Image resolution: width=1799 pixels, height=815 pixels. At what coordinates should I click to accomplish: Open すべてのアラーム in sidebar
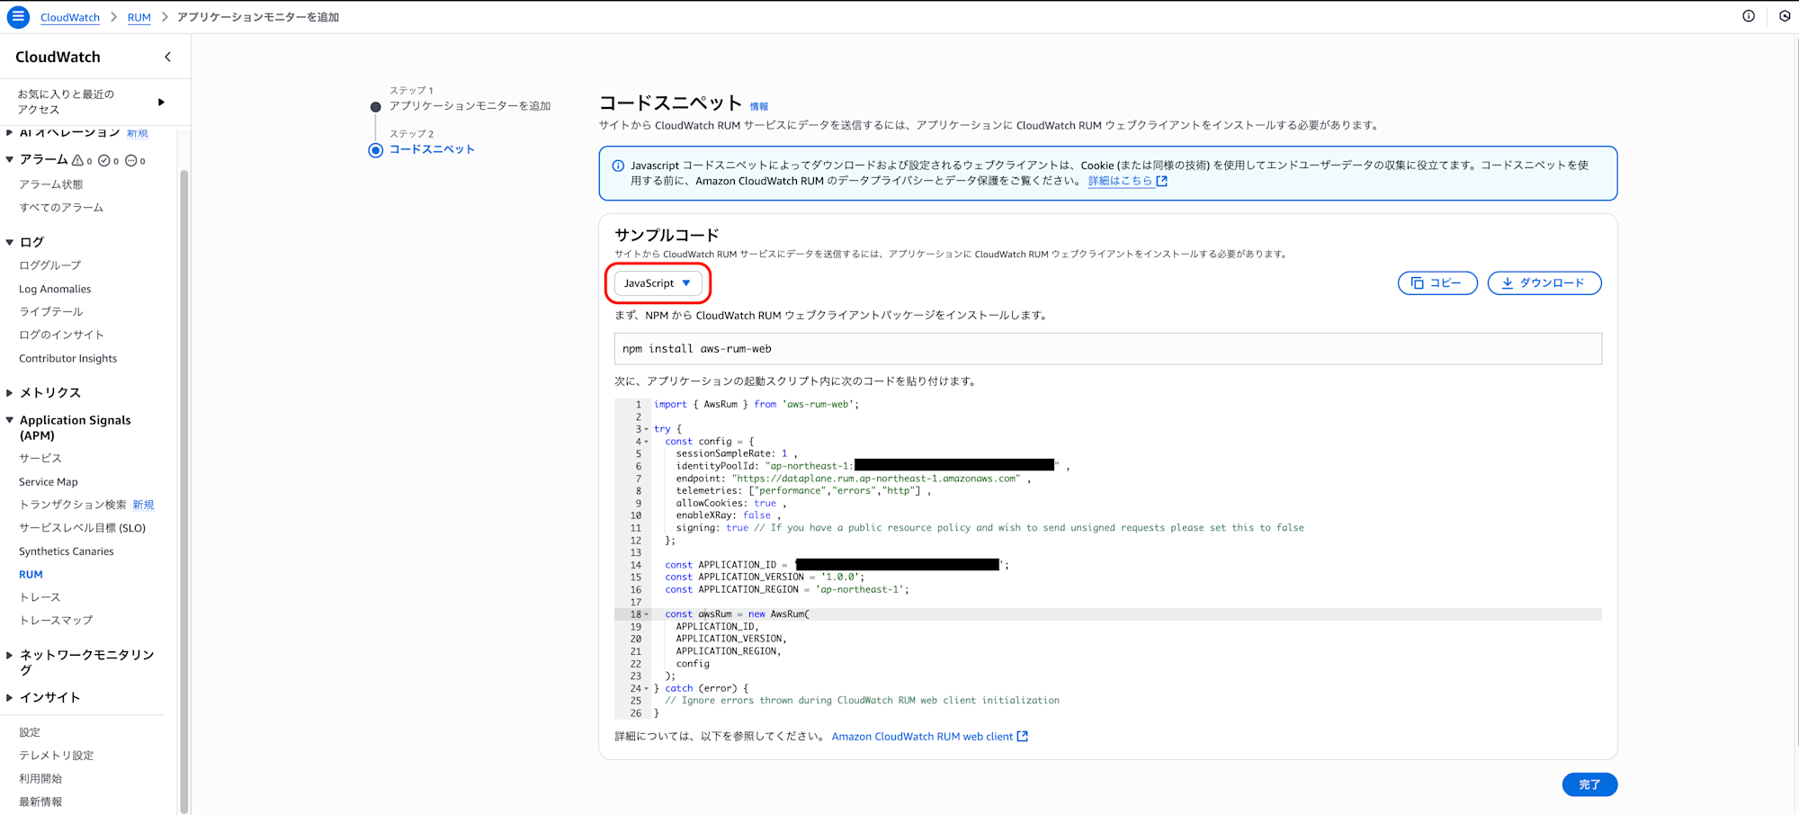click(x=61, y=208)
